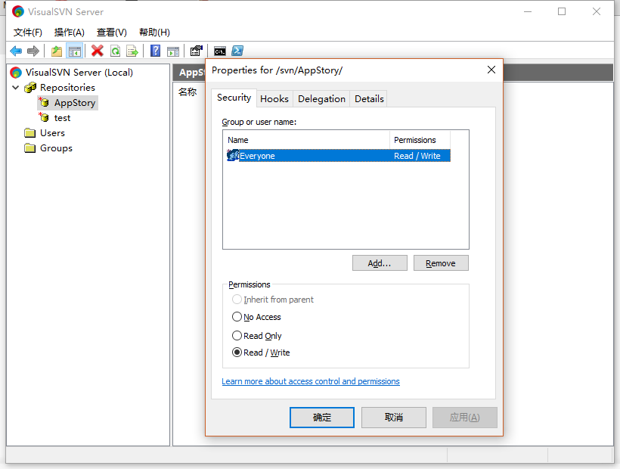Refresh using the green arrow page icon
The height and width of the screenshot is (469, 620).
(115, 51)
